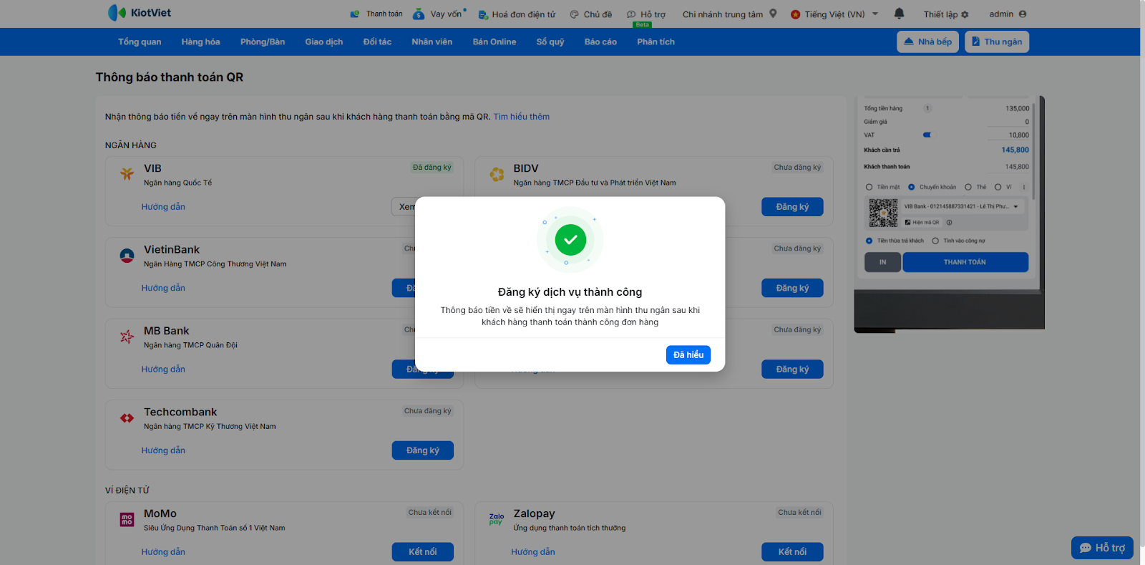Click Kết nối for Zalopay
Screen dimensions: 1145x565
pos(792,552)
